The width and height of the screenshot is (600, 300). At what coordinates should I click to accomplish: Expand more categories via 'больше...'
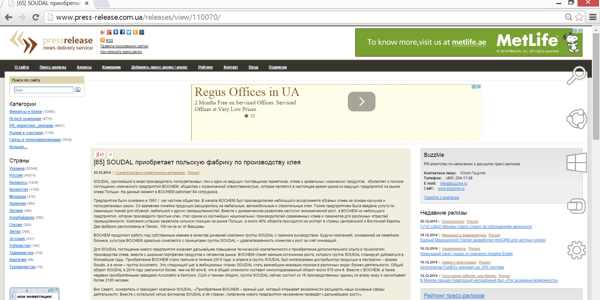(18, 147)
